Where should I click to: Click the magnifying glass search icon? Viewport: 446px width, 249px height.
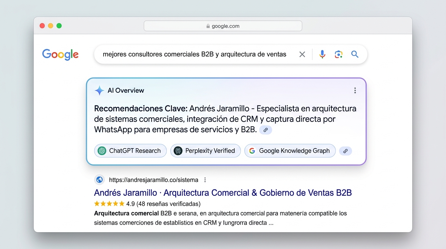pyautogui.click(x=355, y=54)
